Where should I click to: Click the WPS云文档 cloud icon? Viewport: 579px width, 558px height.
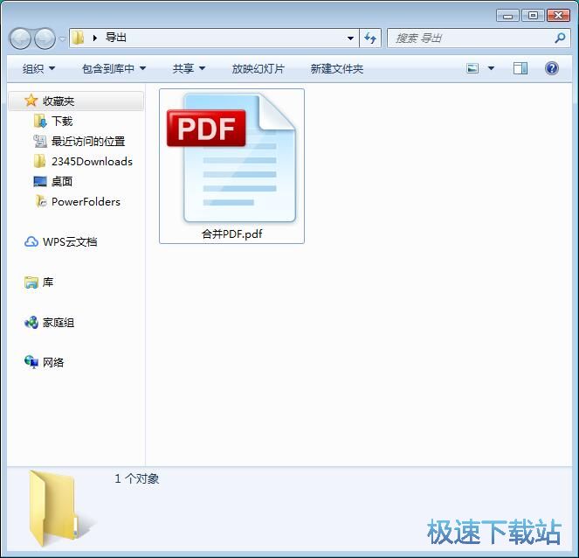coord(31,242)
